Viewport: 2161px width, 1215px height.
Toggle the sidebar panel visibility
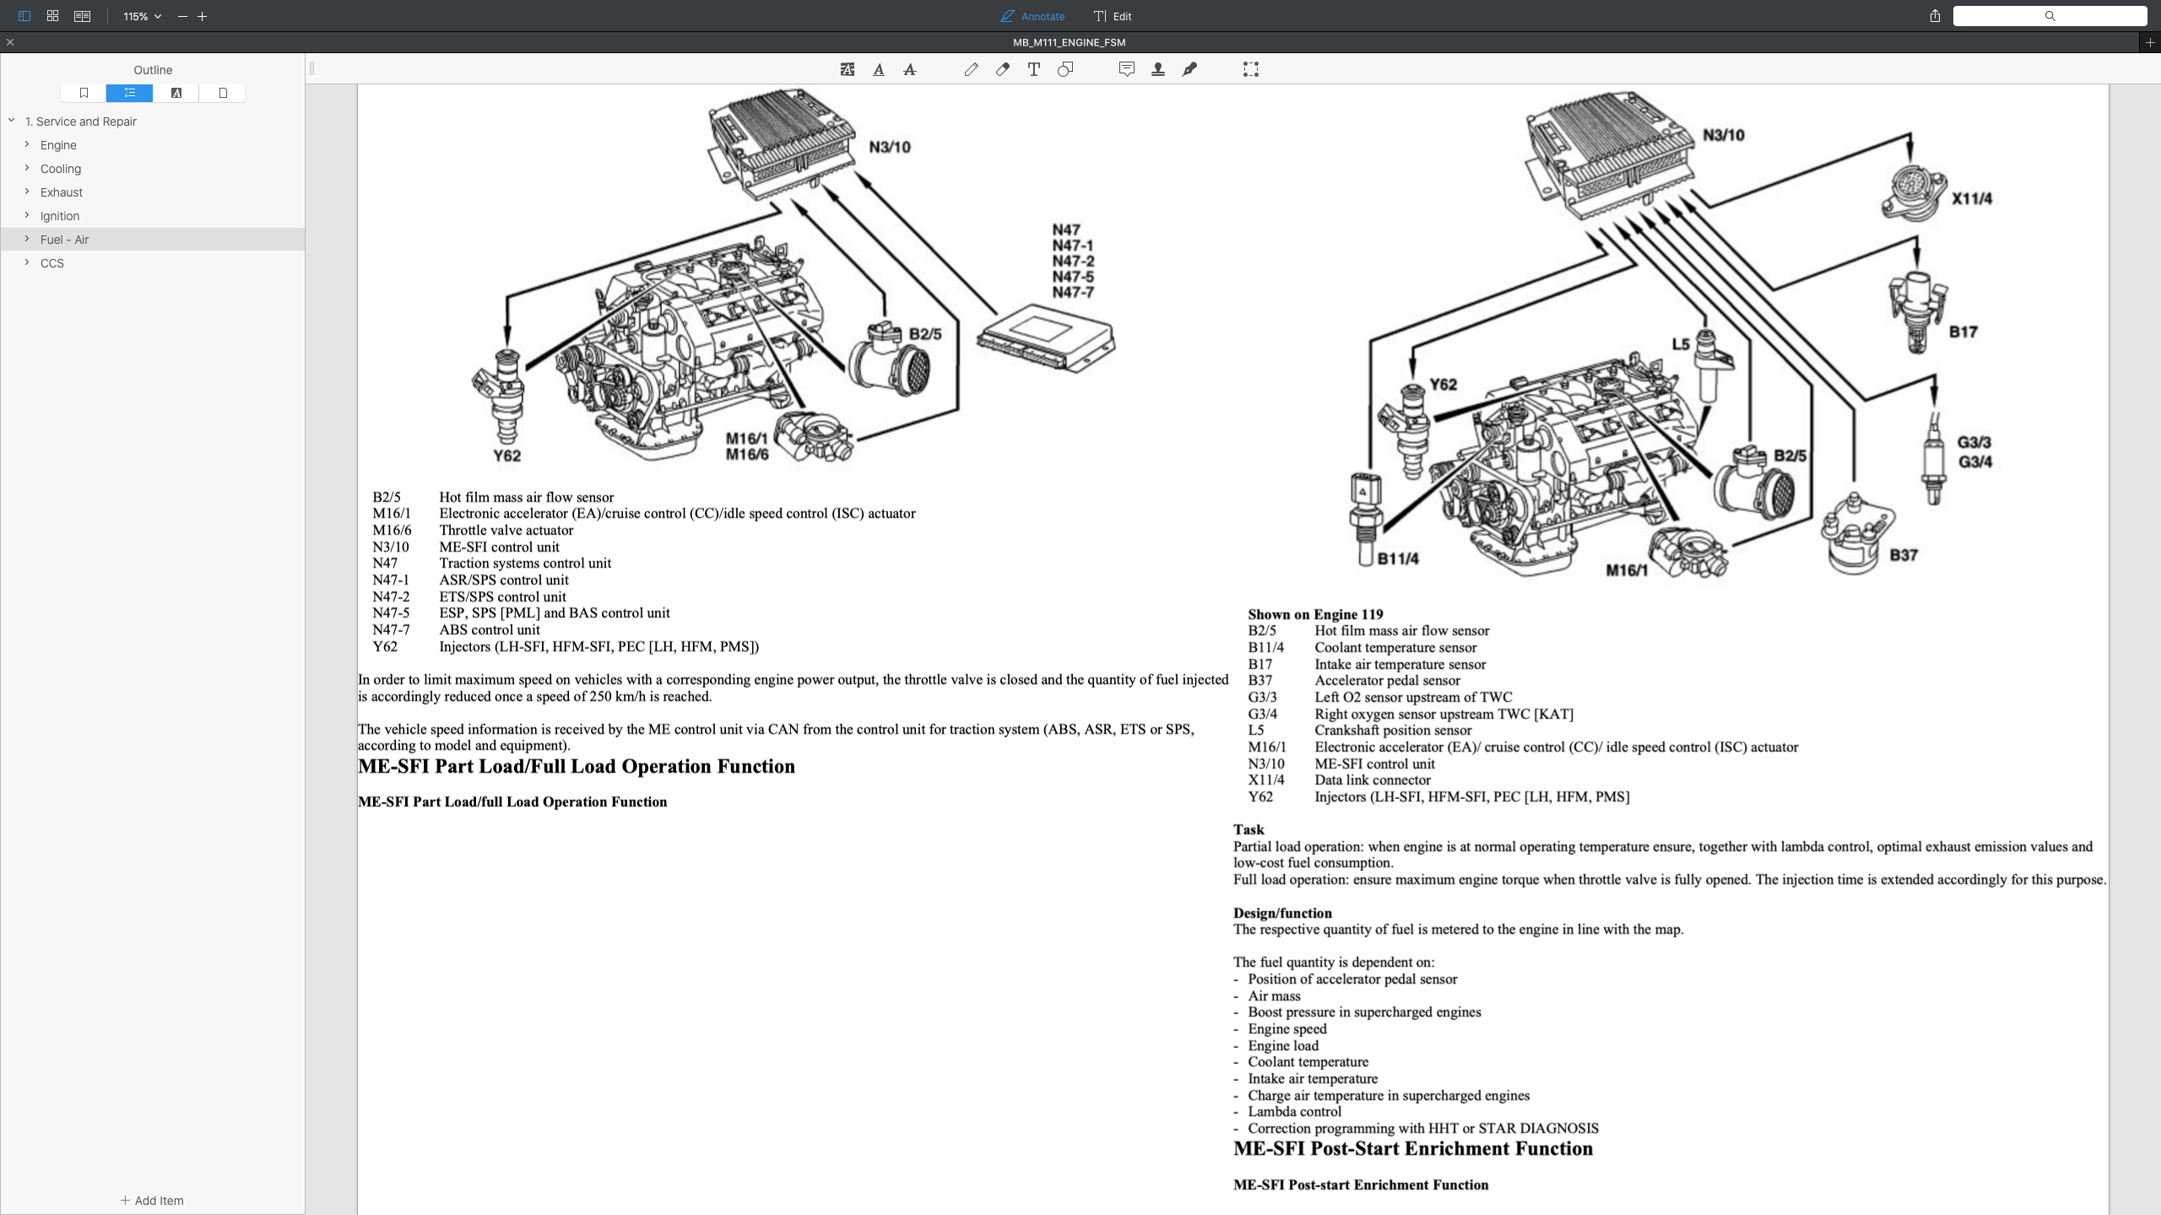[x=24, y=16]
